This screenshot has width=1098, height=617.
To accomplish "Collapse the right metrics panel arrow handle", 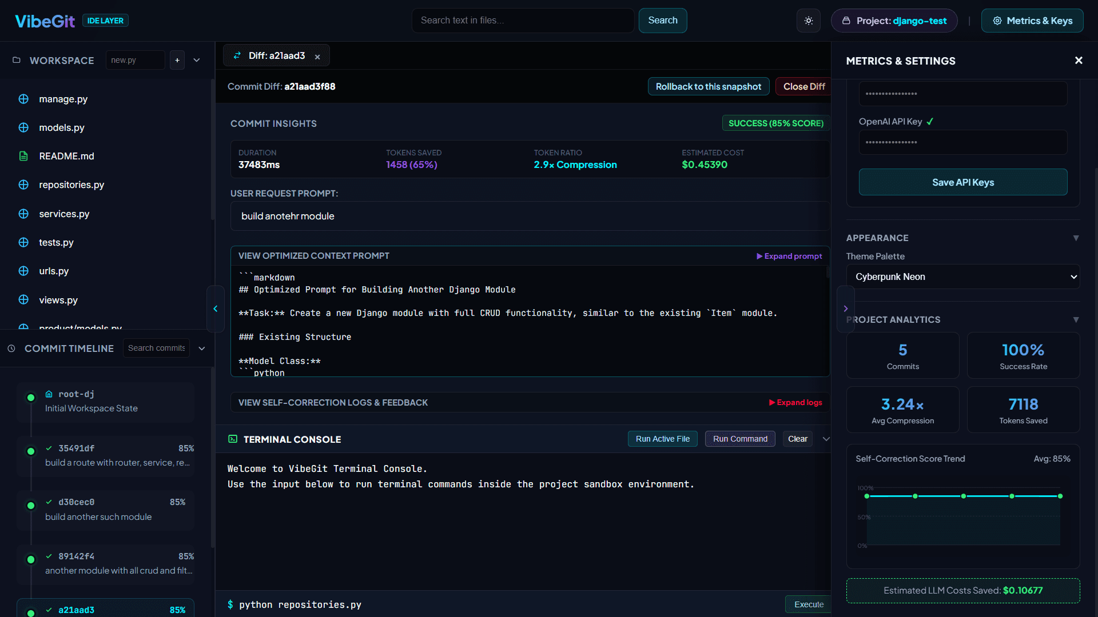I will point(846,308).
